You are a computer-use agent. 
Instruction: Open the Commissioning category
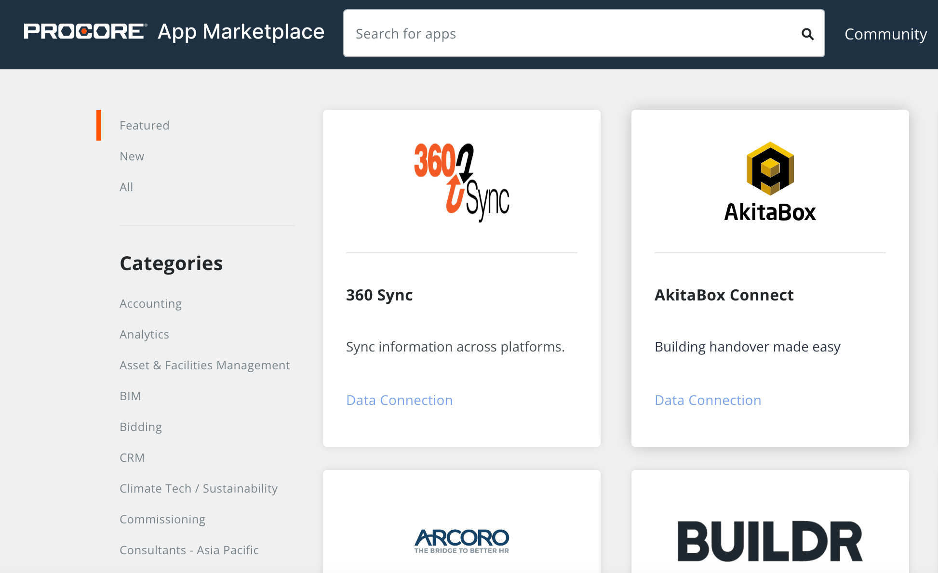pyautogui.click(x=162, y=519)
